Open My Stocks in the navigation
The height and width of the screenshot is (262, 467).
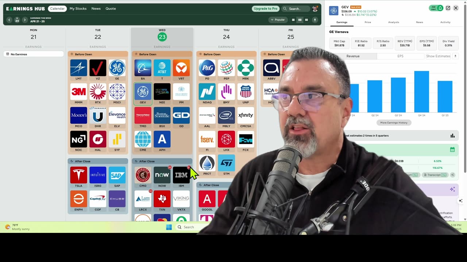78,8
